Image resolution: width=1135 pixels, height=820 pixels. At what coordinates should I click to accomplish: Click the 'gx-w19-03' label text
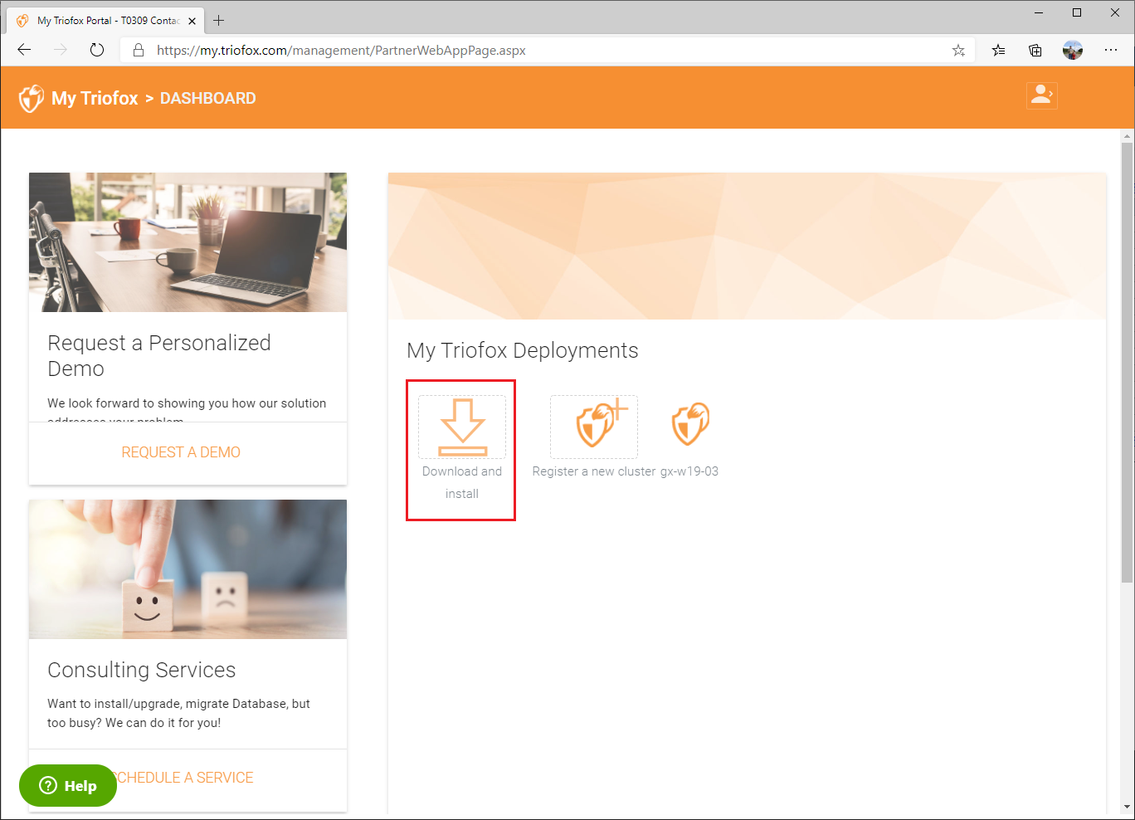689,471
